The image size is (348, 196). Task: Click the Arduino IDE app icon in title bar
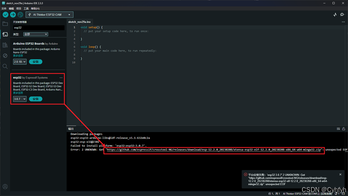pyautogui.click(x=3, y=3)
